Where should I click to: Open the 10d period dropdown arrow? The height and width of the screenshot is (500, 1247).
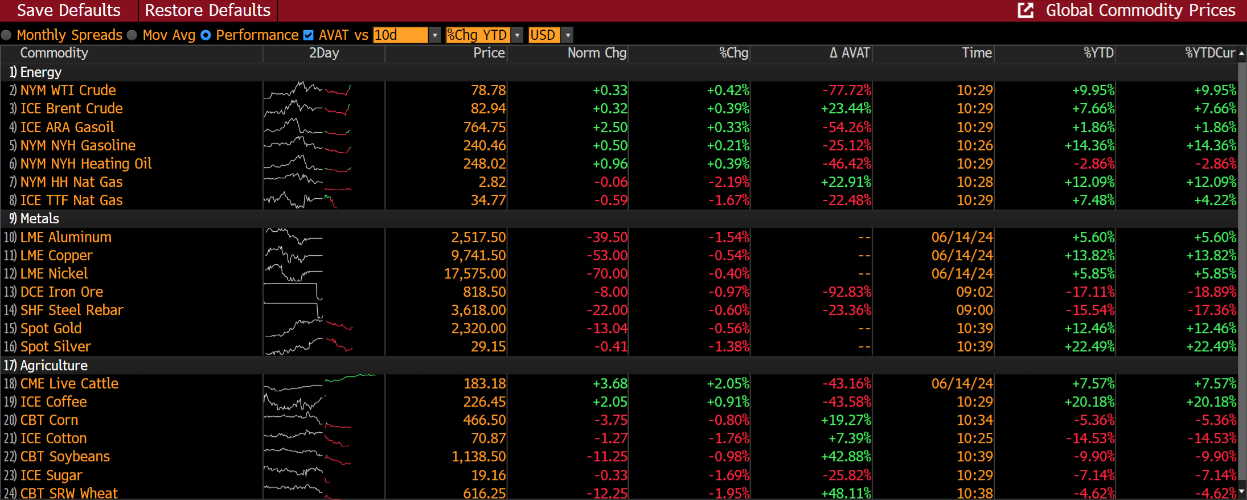(x=435, y=35)
